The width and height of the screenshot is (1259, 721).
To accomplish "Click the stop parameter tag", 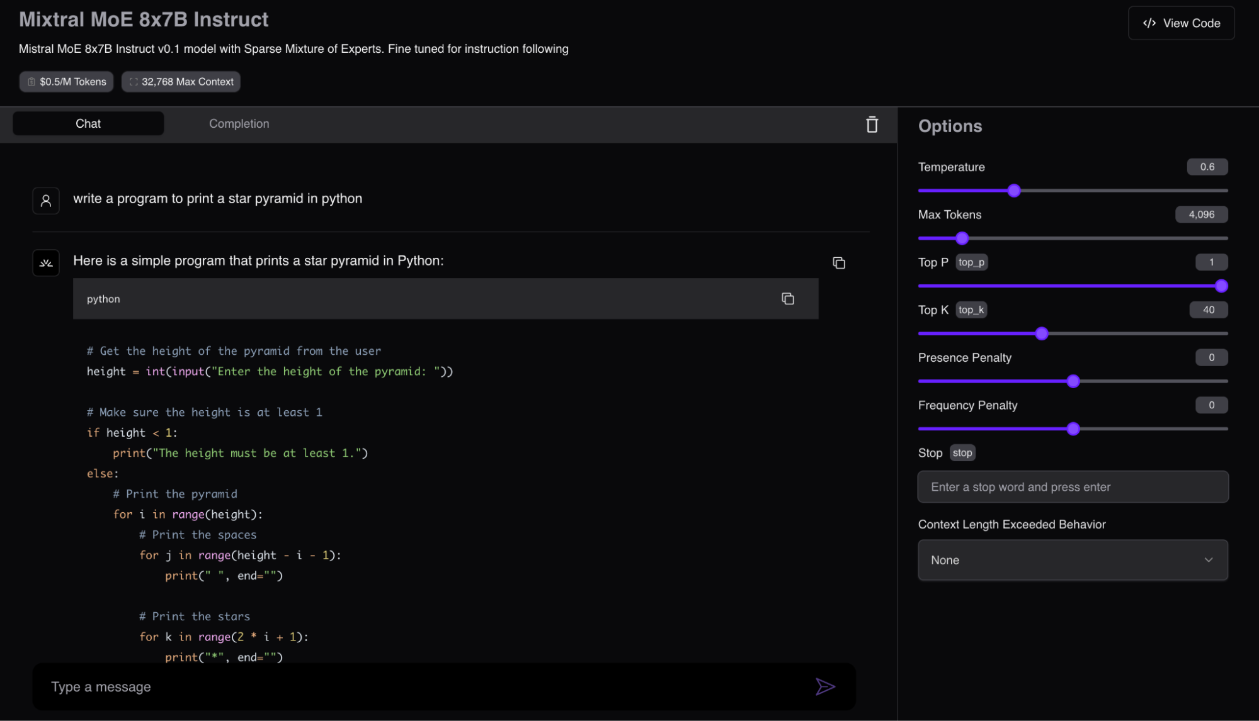I will tap(962, 453).
